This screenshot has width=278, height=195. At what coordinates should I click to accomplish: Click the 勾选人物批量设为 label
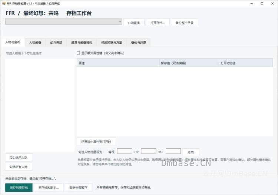pos(91,152)
